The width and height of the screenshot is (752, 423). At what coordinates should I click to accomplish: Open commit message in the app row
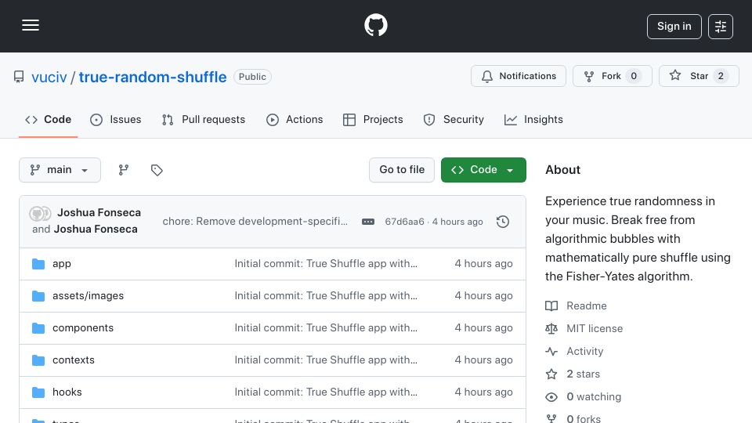click(x=326, y=263)
